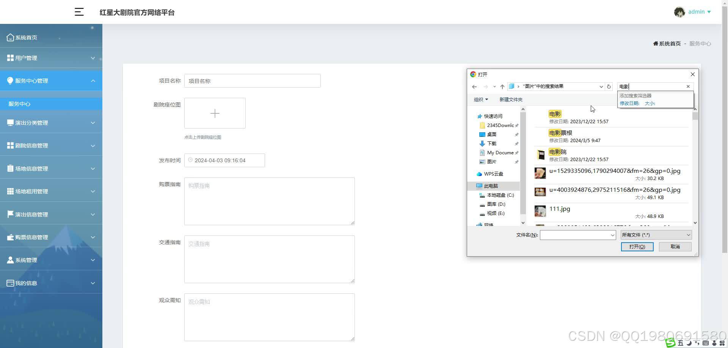728x348 pixels.
Task: Click file list scrollbar down arrow
Action: (x=695, y=223)
